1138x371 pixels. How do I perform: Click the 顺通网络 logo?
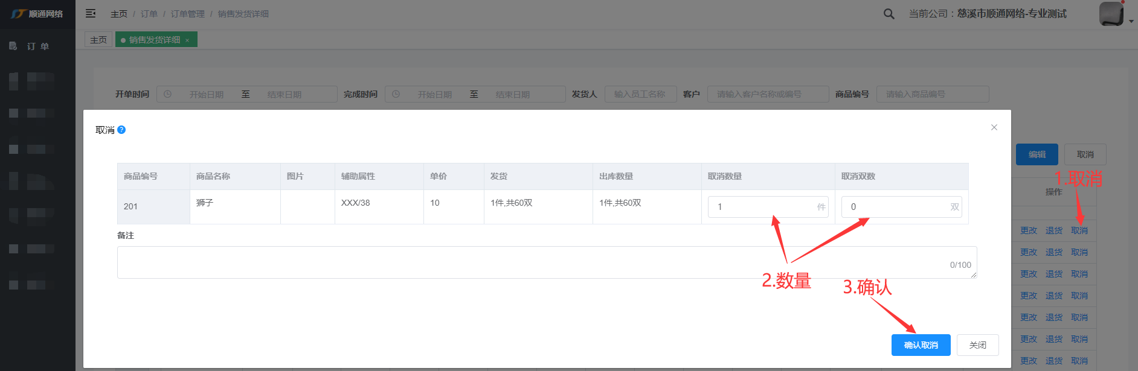pos(37,14)
